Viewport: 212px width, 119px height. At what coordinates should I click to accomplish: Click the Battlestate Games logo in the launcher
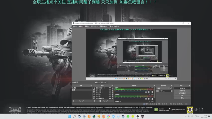(15, 110)
